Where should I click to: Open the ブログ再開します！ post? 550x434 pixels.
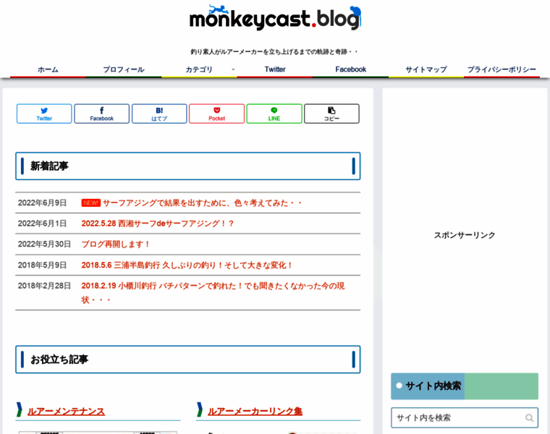[x=116, y=244]
